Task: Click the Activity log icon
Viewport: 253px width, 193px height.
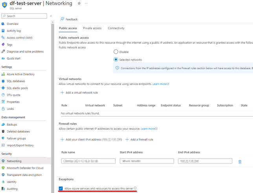Action: click(3, 31)
